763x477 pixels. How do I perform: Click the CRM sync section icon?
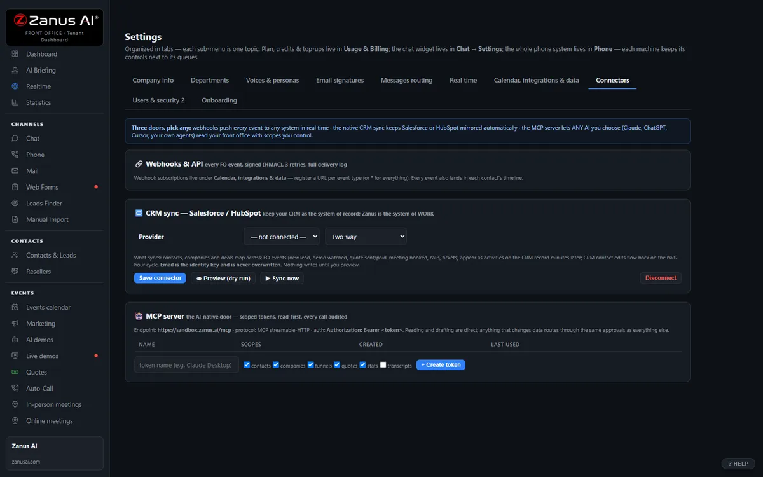click(x=139, y=214)
